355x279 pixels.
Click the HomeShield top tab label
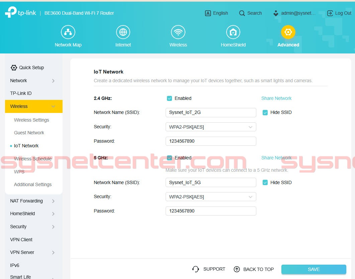[x=233, y=45]
